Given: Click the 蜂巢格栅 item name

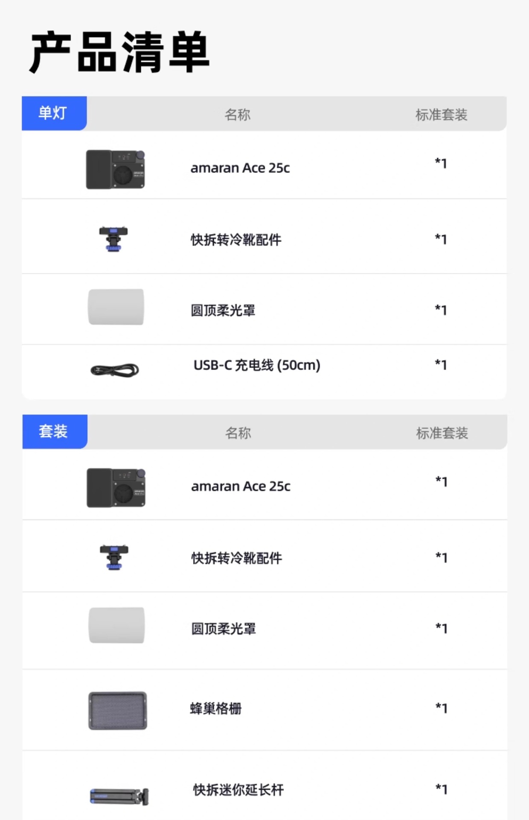Looking at the screenshot, I should (216, 709).
